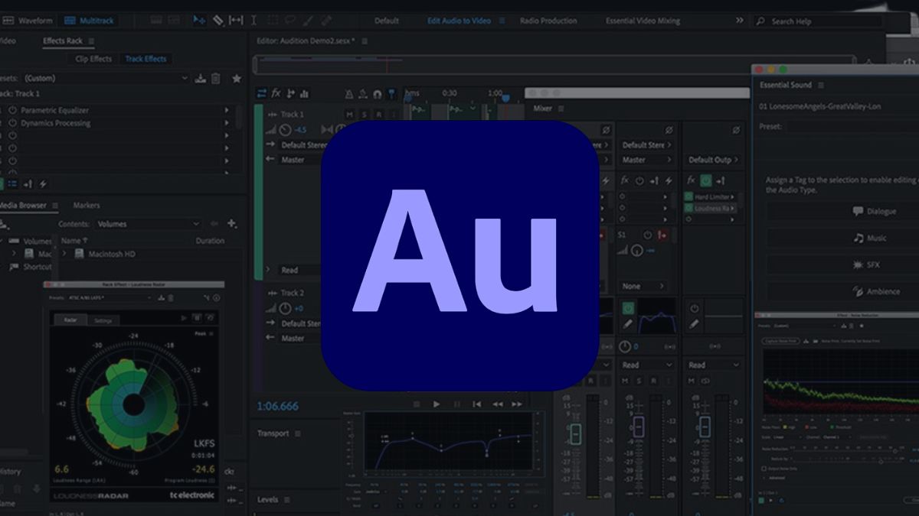Delete the effects rack preset
This screenshot has width=919, height=516.
pos(216,78)
